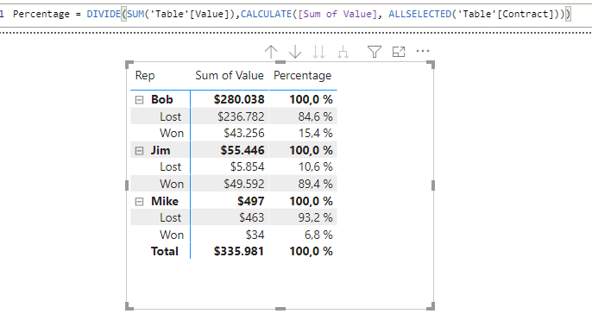
Task: Click SUM function in formula
Action: (135, 15)
